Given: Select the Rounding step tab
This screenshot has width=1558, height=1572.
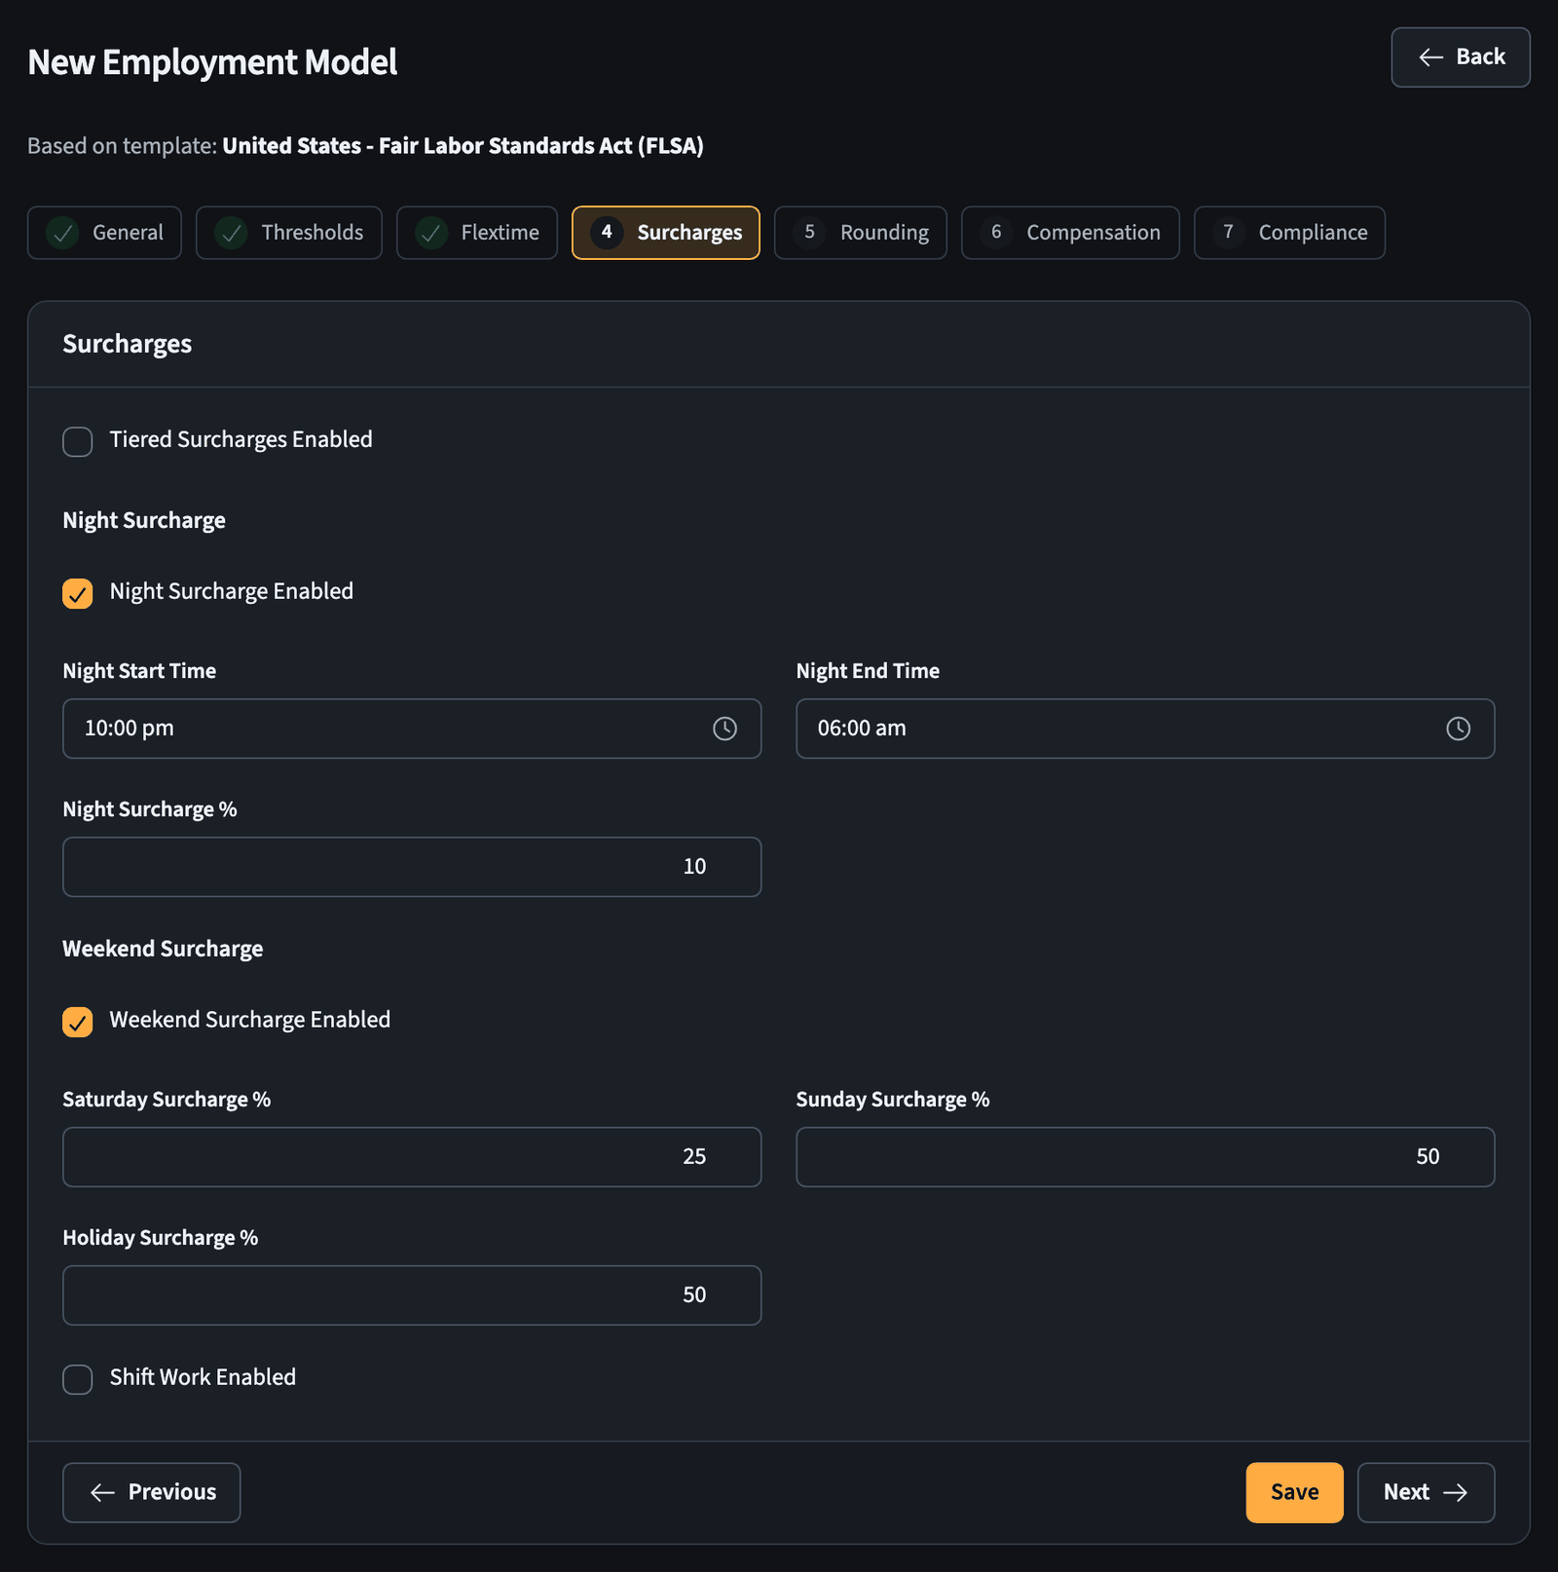Looking at the screenshot, I should [861, 233].
